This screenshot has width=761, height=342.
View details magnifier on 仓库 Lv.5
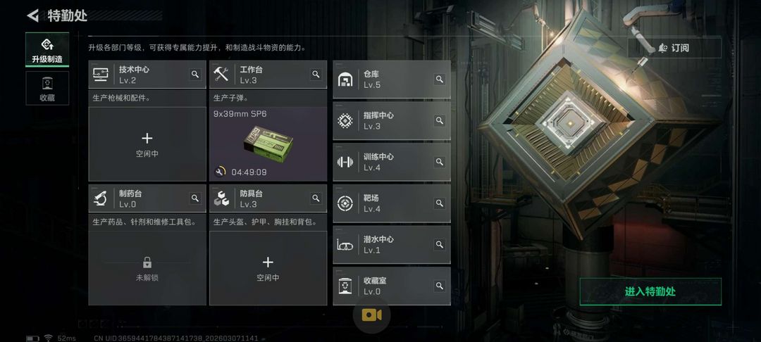coord(440,79)
